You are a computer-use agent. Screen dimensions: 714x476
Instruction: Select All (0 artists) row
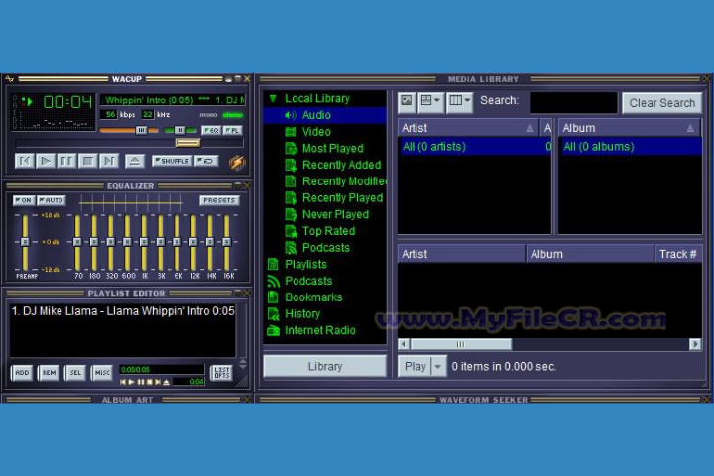[x=474, y=146]
